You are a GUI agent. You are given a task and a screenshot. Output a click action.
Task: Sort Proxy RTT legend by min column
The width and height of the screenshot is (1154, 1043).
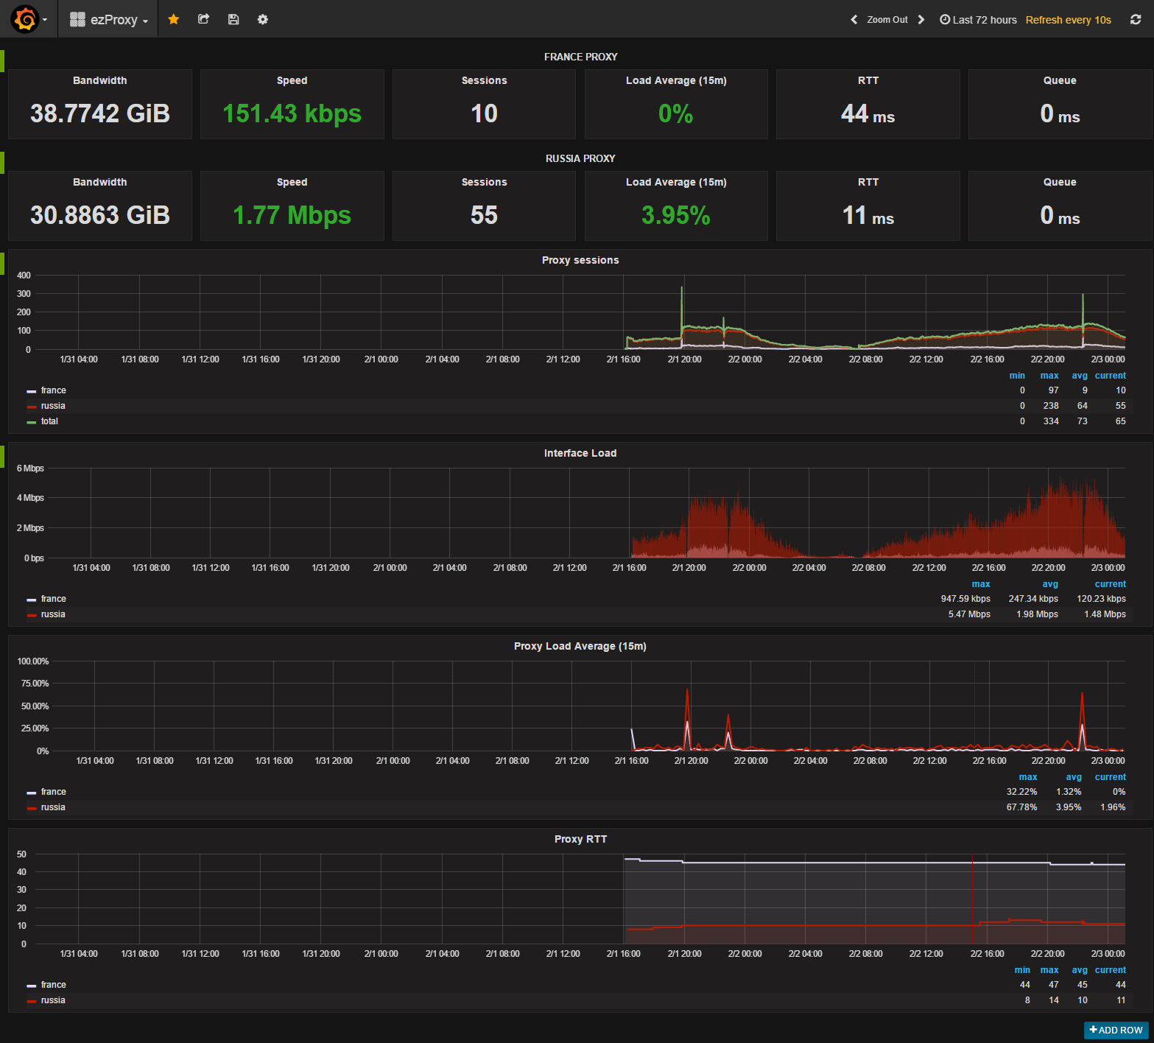(1022, 970)
